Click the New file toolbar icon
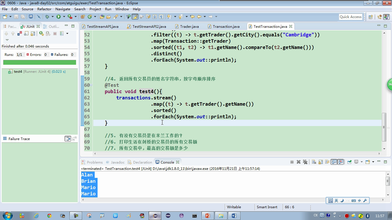392x220 pixels. (5, 17)
